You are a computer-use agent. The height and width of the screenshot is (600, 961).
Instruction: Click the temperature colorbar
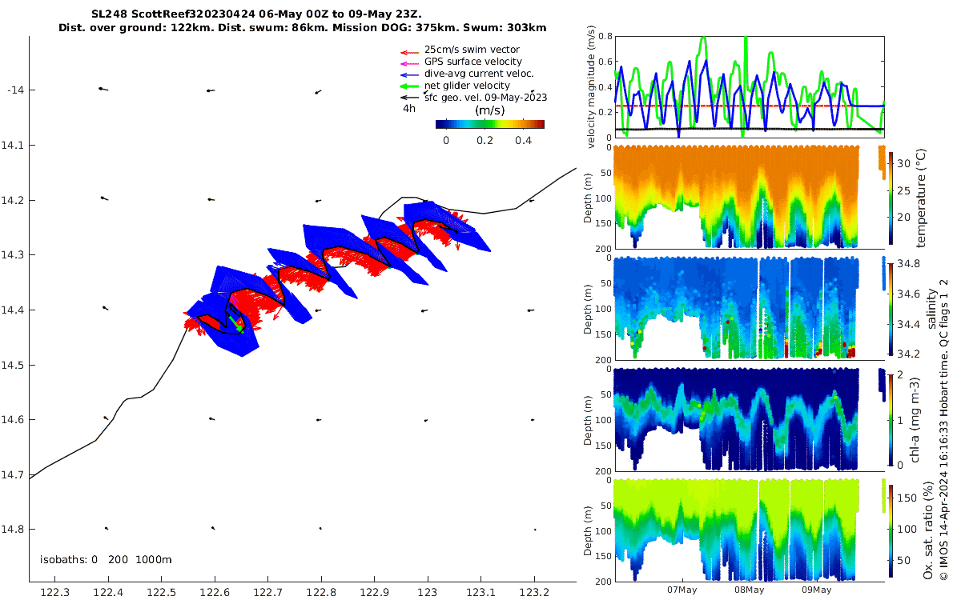(x=891, y=198)
